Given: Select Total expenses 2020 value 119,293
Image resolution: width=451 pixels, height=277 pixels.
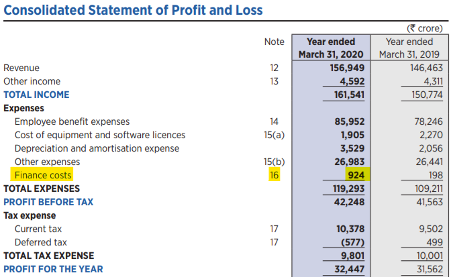Looking at the screenshot, I should coord(348,188).
